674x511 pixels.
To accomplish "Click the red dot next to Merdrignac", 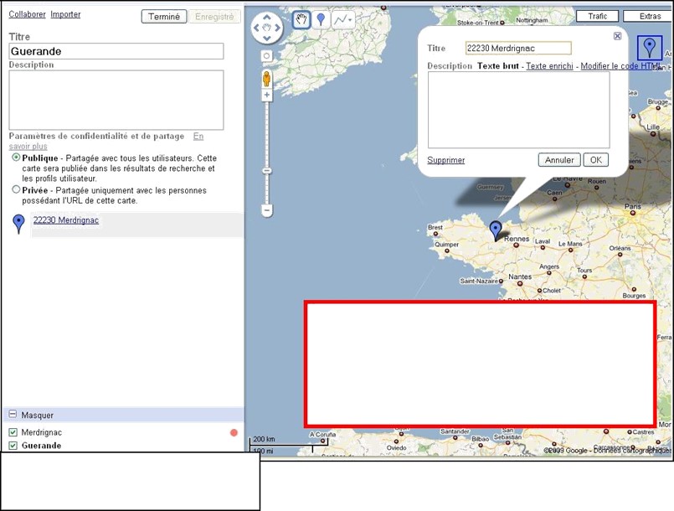I will click(234, 433).
